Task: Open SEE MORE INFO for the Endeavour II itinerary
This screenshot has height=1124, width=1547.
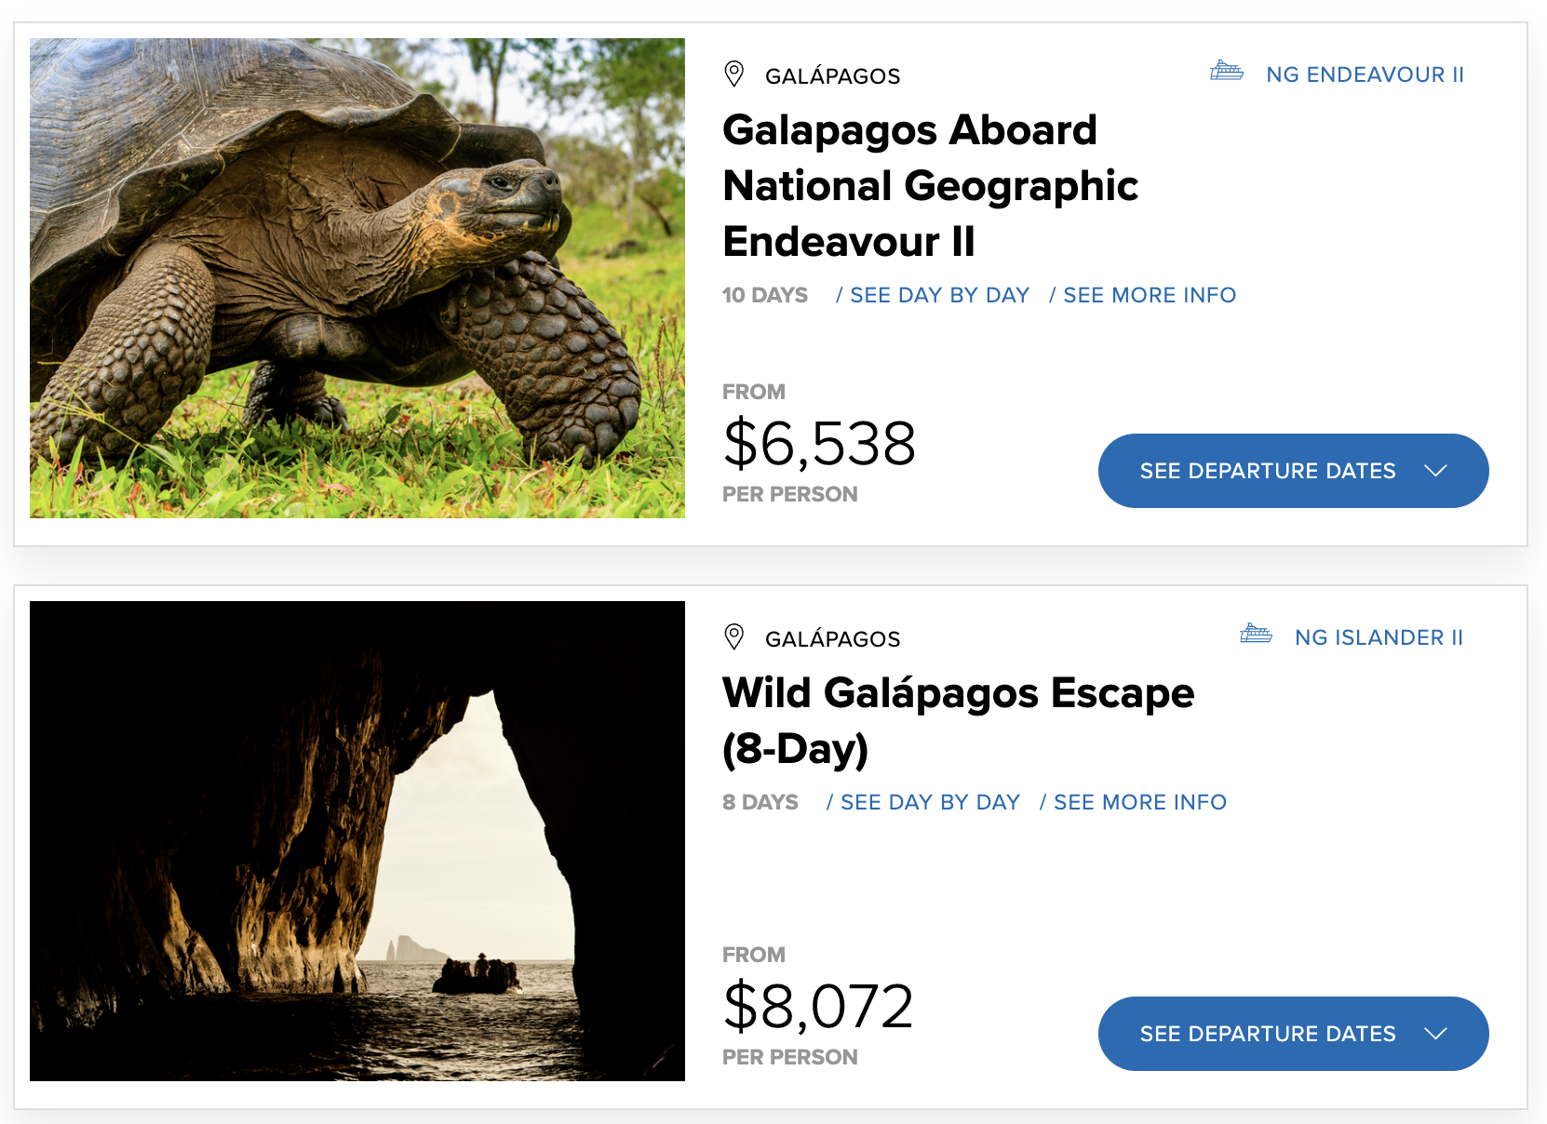Action: [1150, 295]
